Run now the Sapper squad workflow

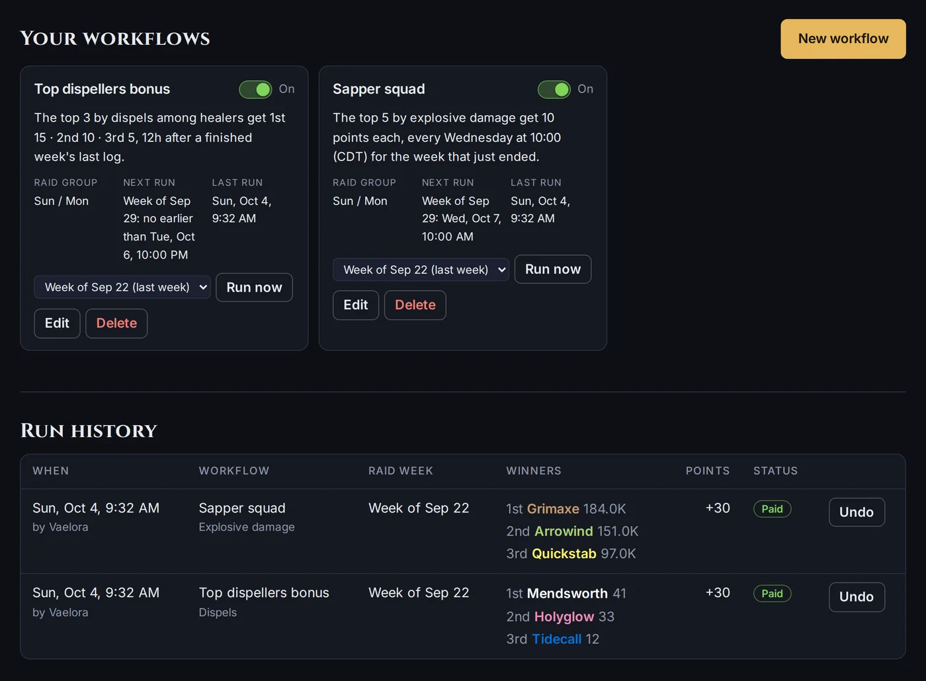click(x=553, y=269)
